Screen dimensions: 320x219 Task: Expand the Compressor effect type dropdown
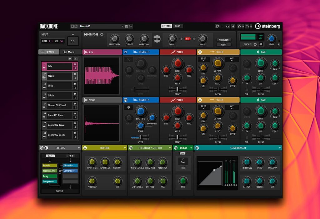point(279,148)
